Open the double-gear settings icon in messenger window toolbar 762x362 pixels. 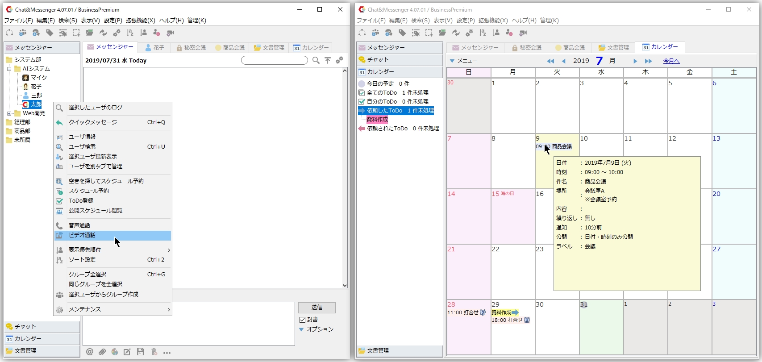(x=117, y=33)
